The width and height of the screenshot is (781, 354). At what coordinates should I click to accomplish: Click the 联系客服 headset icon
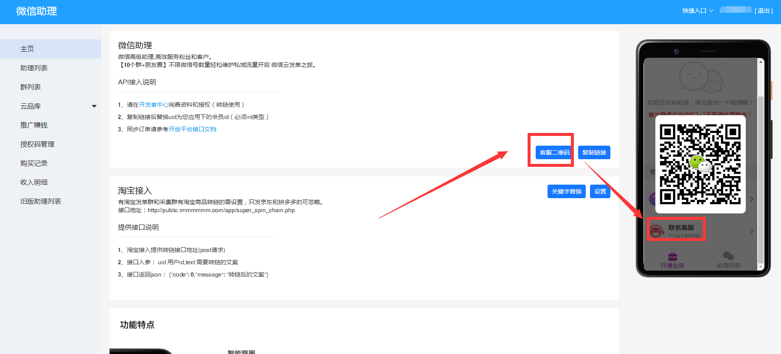(x=657, y=231)
